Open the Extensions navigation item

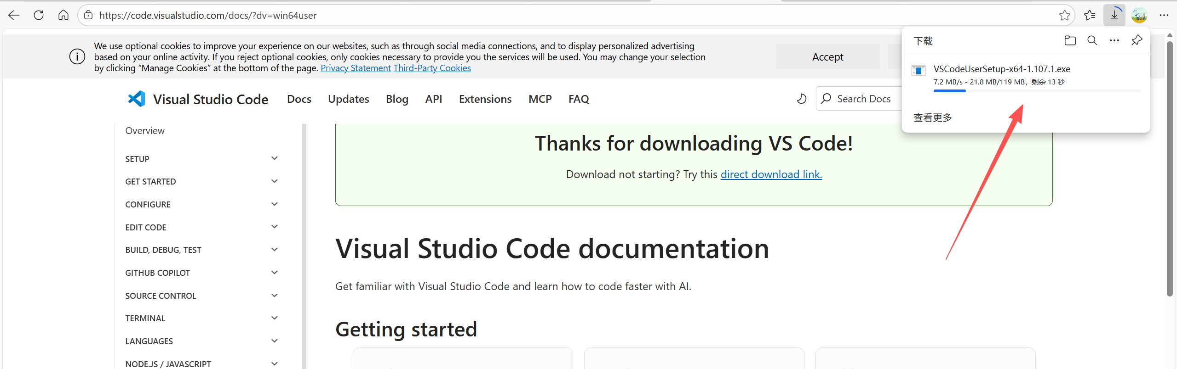pyautogui.click(x=485, y=99)
